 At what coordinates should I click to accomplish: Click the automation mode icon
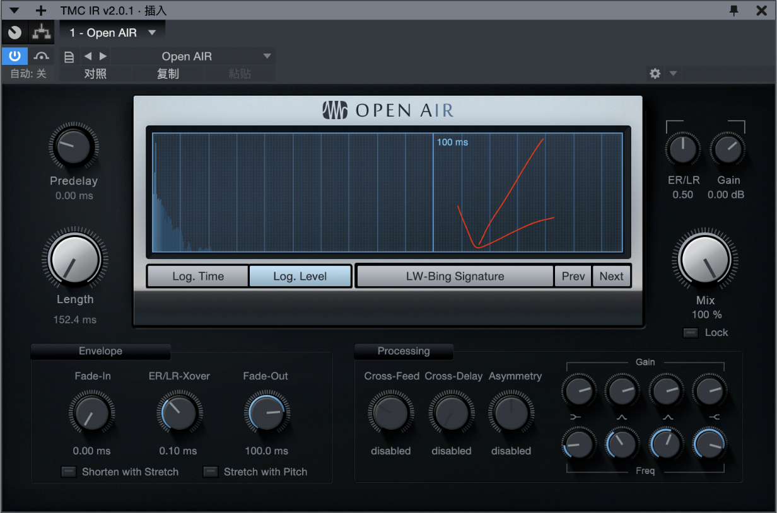click(42, 56)
